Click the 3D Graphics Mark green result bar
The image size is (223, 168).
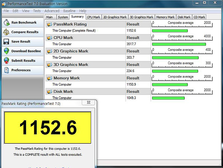(175, 71)
